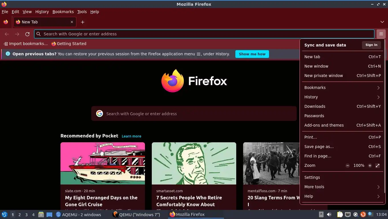Expand the More tools submenu
Image resolution: width=388 pixels, height=219 pixels.
click(x=342, y=187)
